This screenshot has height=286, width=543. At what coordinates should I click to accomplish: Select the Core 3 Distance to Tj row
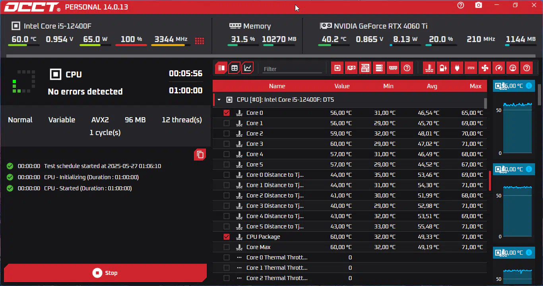[350, 206]
